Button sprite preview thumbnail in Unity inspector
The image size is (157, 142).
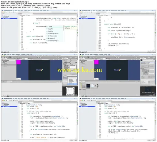coord(70,91)
